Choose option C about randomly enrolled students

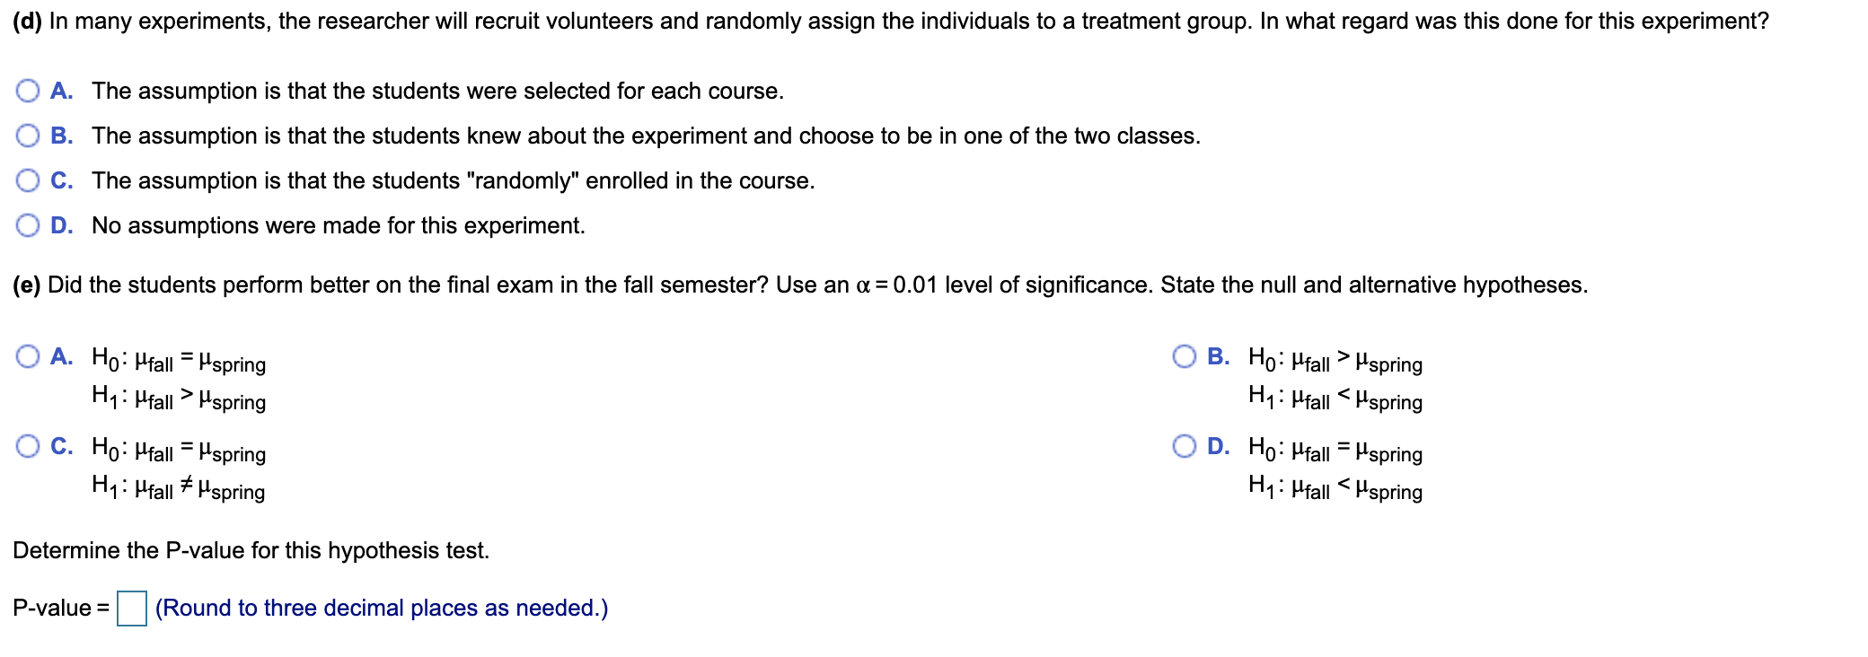click(28, 180)
